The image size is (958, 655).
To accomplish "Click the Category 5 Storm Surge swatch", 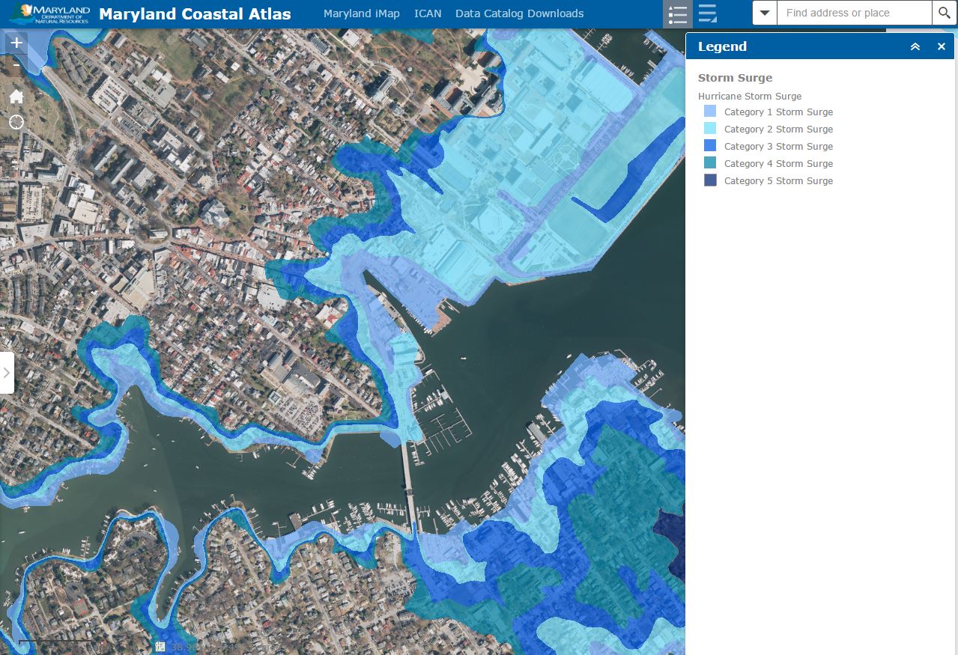I will click(710, 180).
